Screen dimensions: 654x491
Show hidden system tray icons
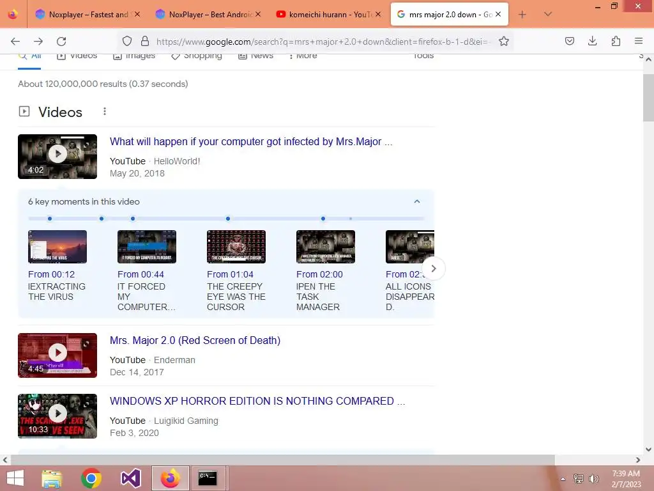[563, 479]
